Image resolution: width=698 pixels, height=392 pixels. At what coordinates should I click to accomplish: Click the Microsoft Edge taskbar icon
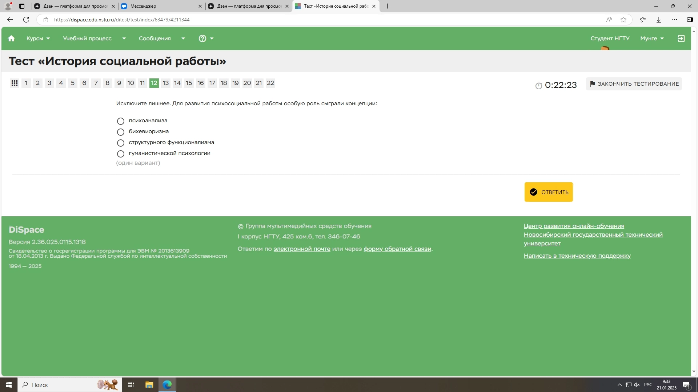coord(167,385)
